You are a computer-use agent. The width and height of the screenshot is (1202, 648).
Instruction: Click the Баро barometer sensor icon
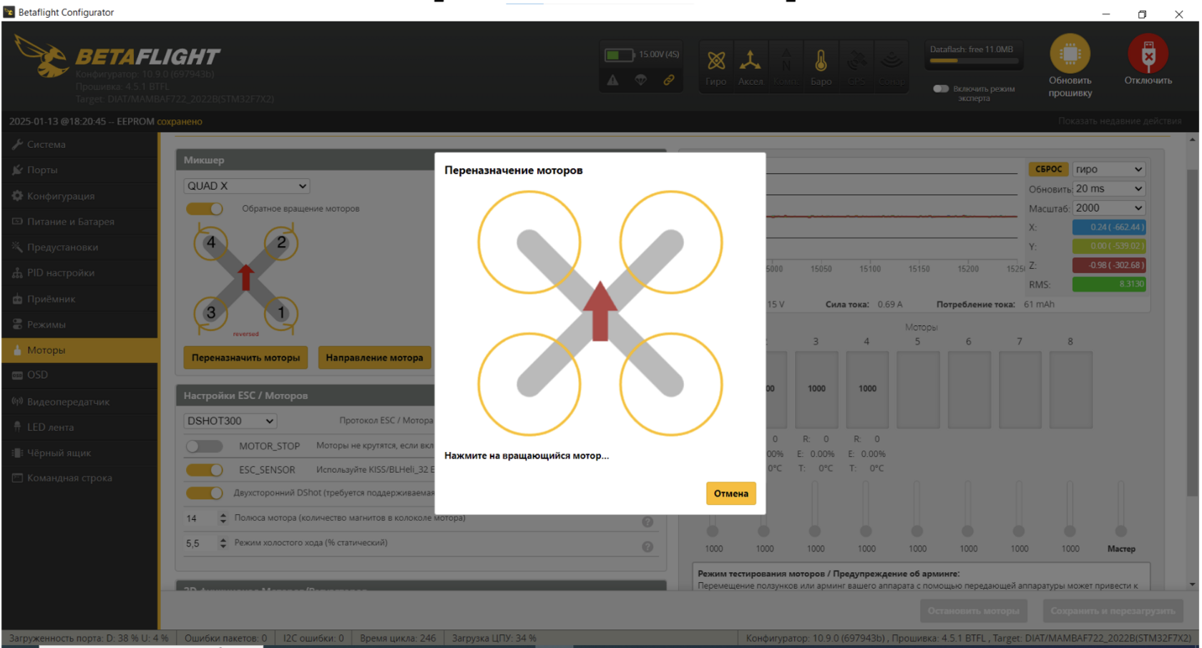(x=821, y=62)
